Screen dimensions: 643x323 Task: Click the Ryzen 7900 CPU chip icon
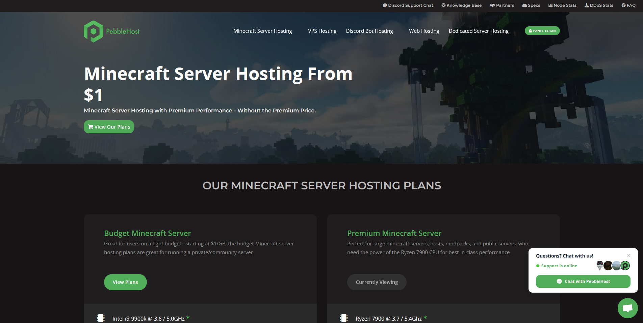point(344,318)
